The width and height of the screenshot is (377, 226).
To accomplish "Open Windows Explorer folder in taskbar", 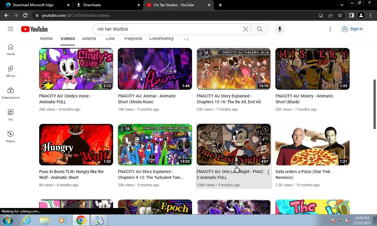I will click(x=44, y=220).
